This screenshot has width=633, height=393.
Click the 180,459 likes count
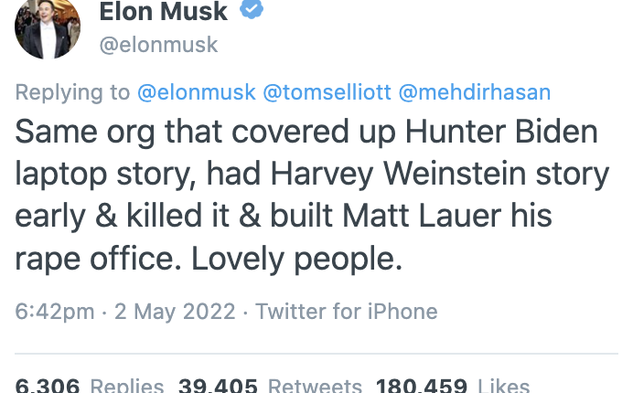pyautogui.click(x=417, y=386)
